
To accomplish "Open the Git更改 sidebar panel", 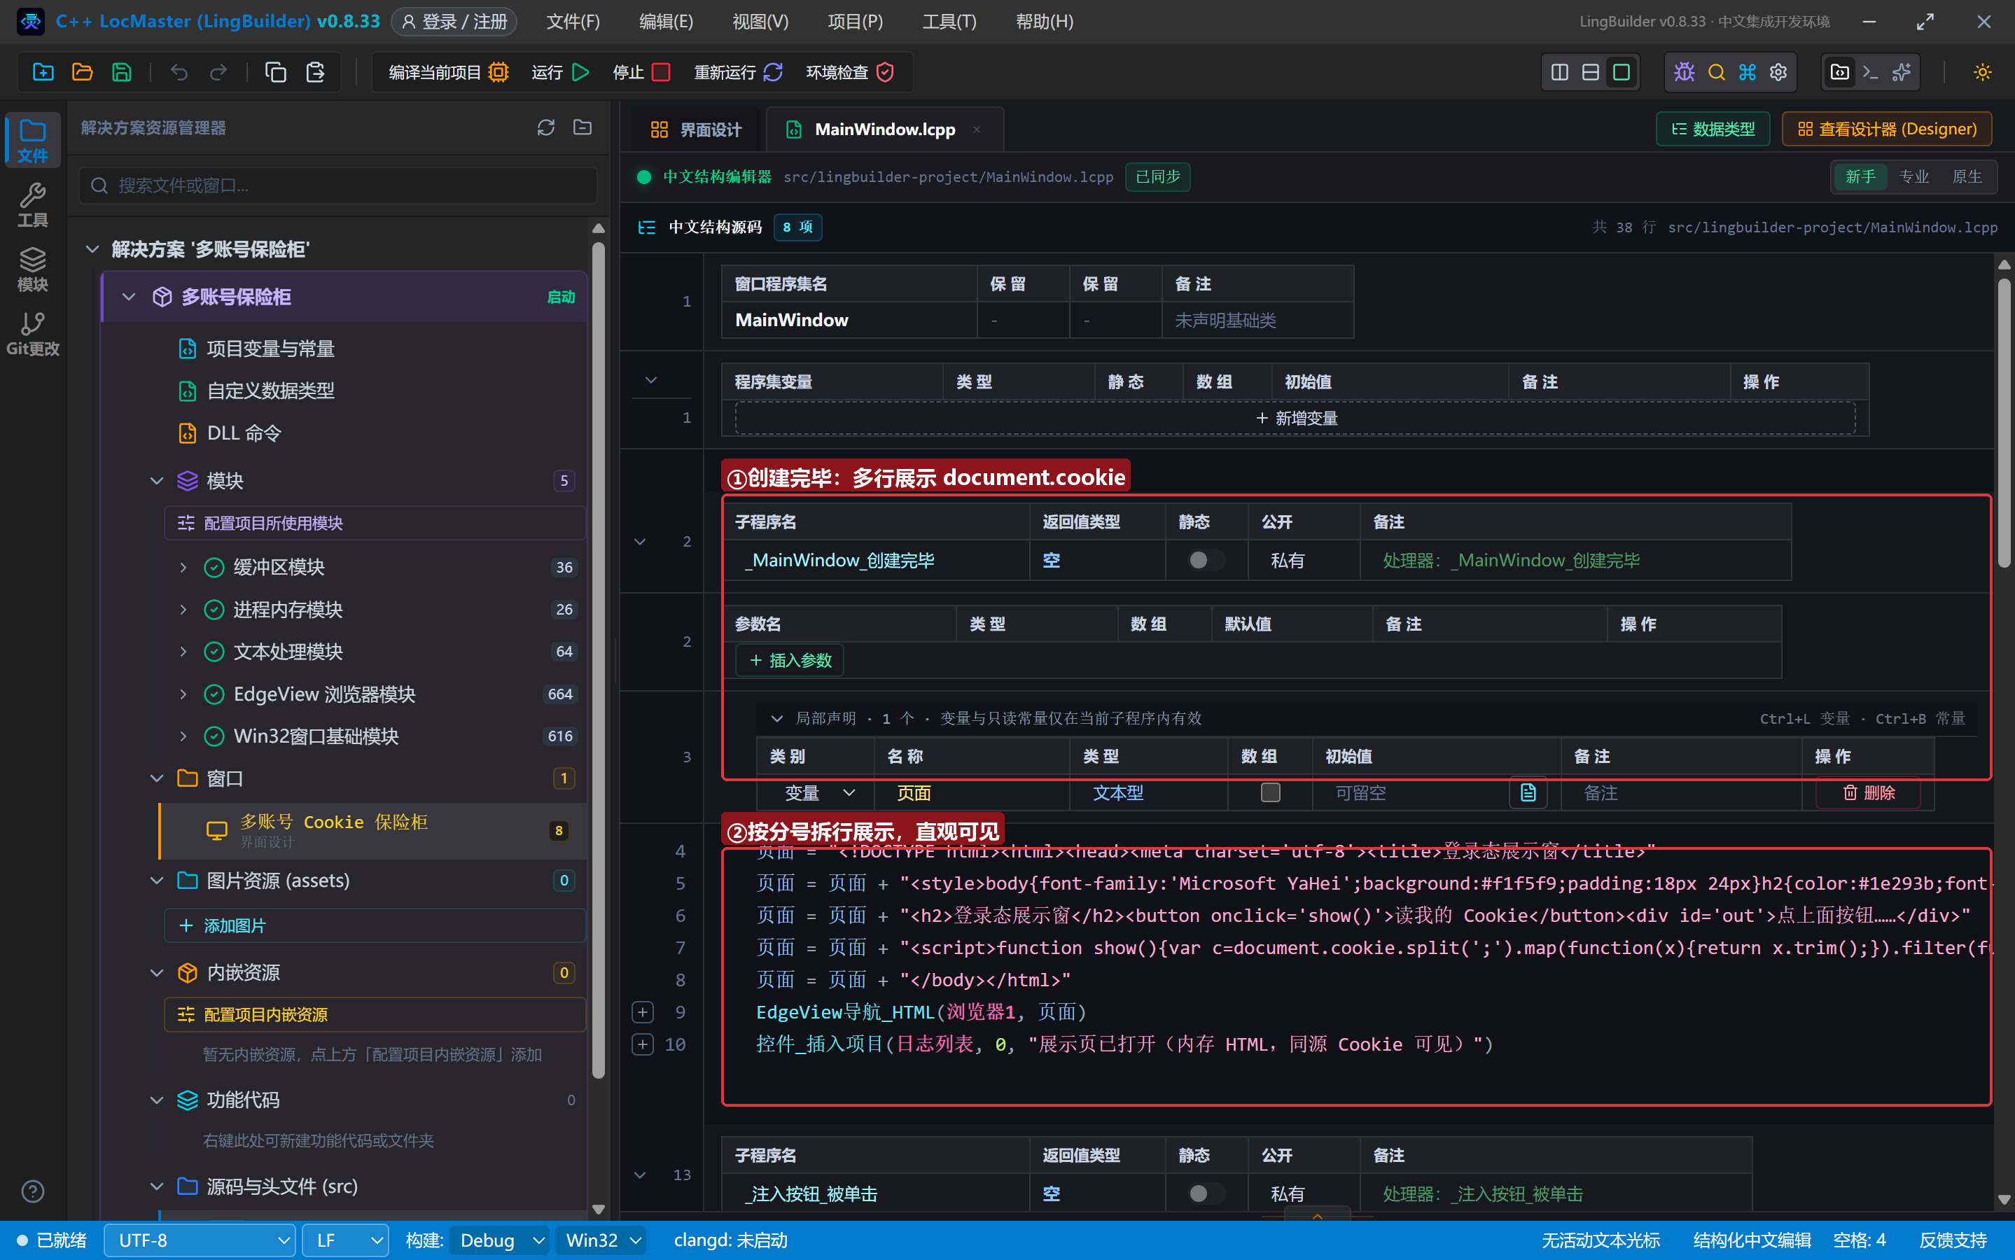I will [32, 333].
